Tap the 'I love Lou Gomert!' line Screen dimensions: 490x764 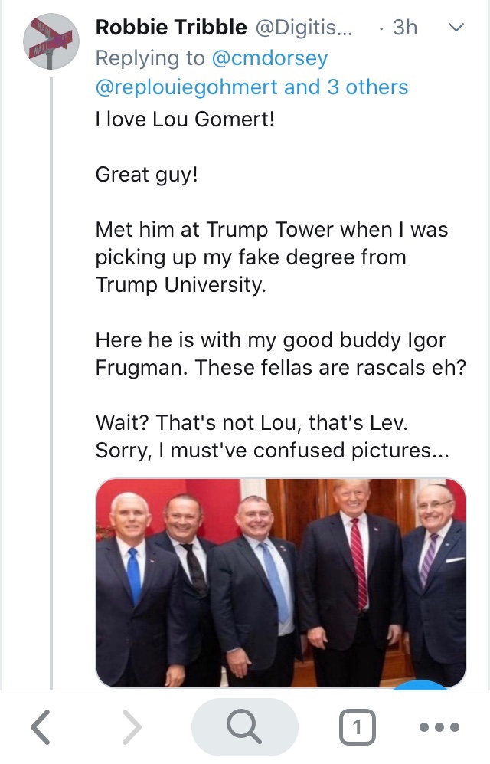click(184, 120)
